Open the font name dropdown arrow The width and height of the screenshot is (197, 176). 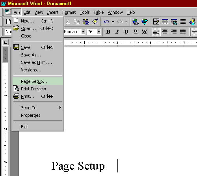pos(83,32)
